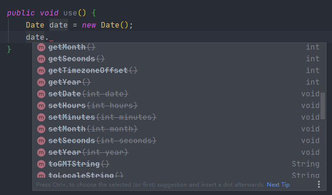
Task: Click the 'date' variable declaration
Action: point(59,25)
